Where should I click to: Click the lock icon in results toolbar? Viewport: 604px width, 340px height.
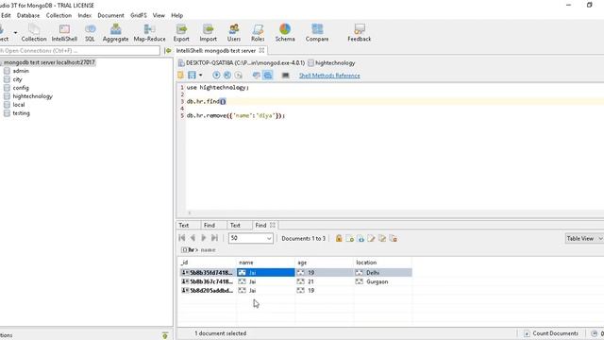pos(339,238)
